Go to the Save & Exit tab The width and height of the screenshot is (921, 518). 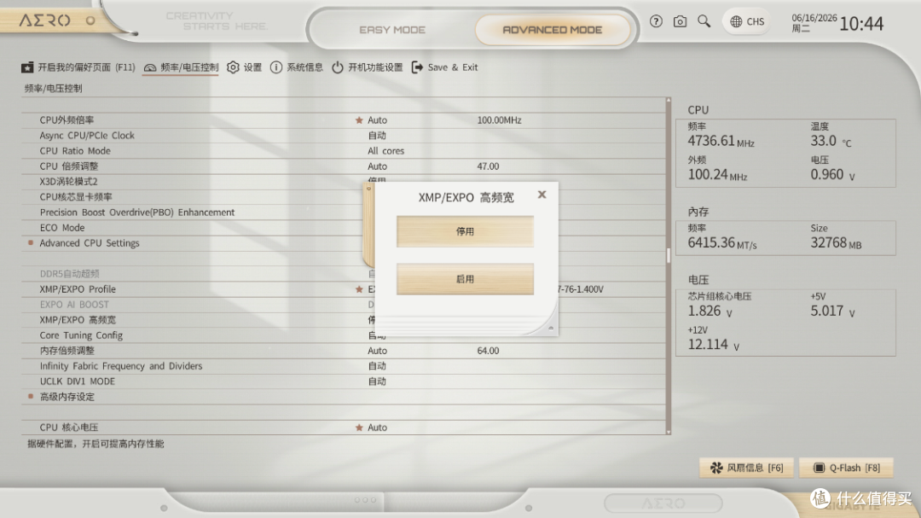coord(444,67)
